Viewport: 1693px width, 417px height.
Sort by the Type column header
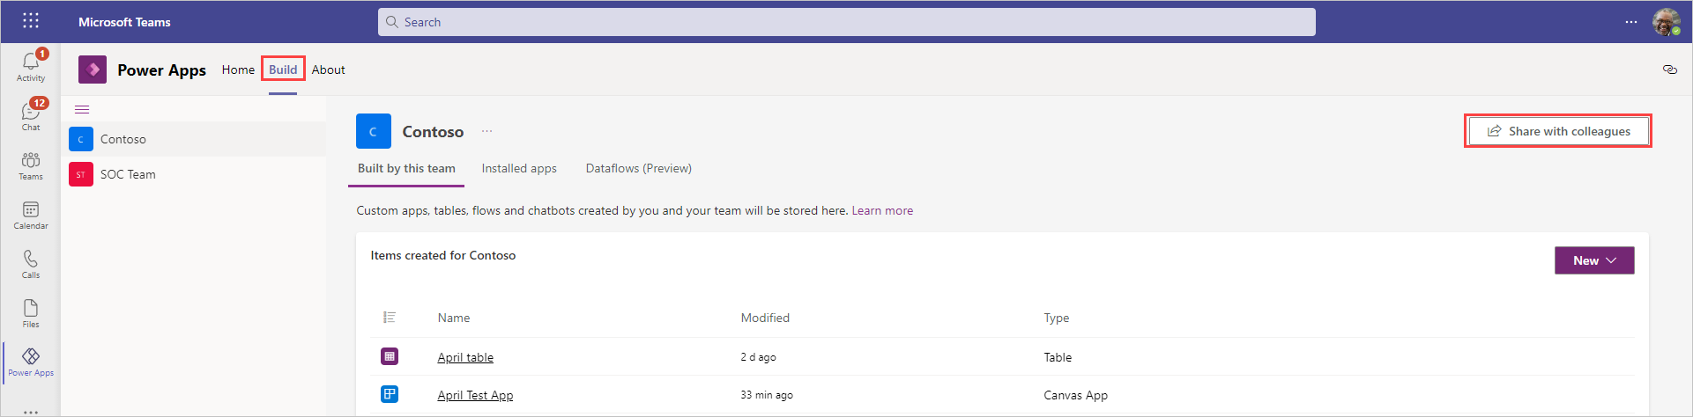1057,318
